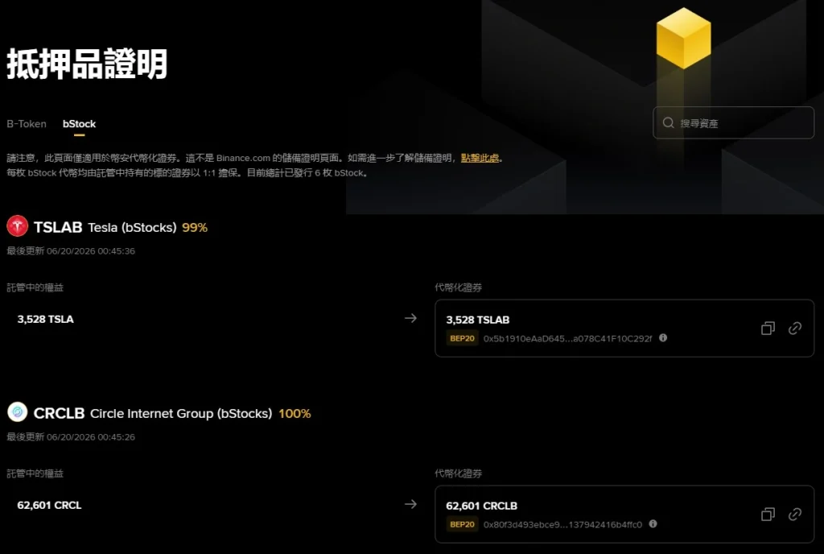
Task: Click the 62,601 CRCL custody amount
Action: click(x=49, y=505)
